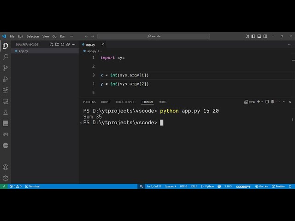Image resolution: width=295 pixels, height=221 pixels.
Task: Start Go Live server
Action: [262, 186]
